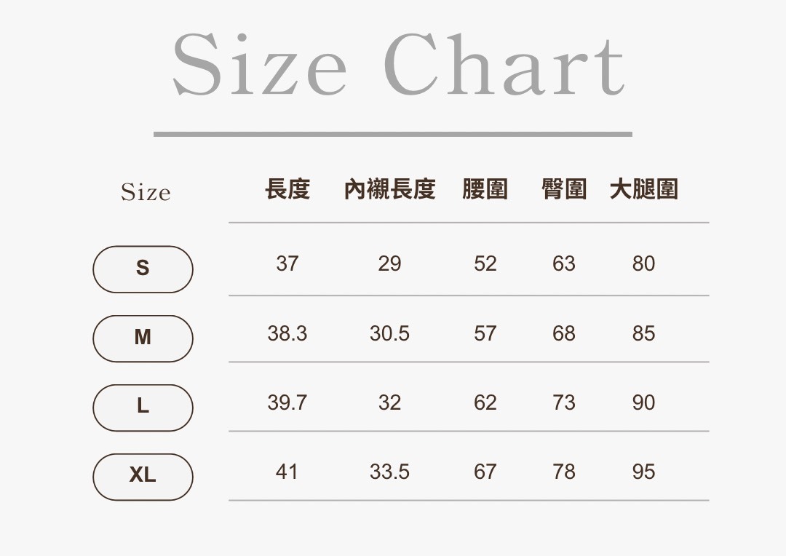This screenshot has width=786, height=556.
Task: Select the 腰圍 column header
Action: (x=485, y=189)
